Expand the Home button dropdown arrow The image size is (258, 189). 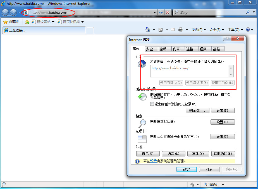(x=154, y=30)
